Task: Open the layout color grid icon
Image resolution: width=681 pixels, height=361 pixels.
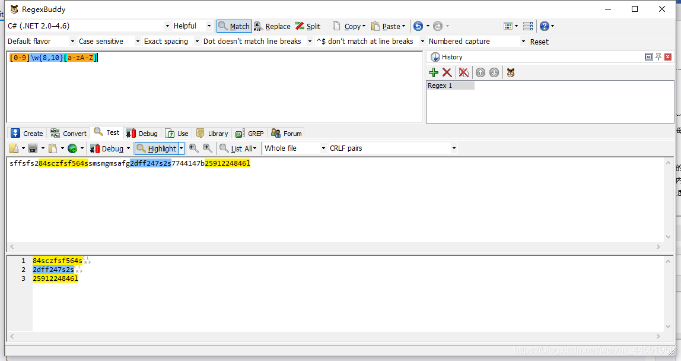Action: point(508,26)
